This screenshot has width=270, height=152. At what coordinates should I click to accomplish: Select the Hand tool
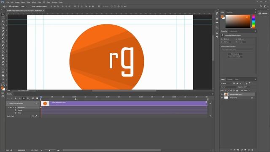pyautogui.click(x=3, y=76)
